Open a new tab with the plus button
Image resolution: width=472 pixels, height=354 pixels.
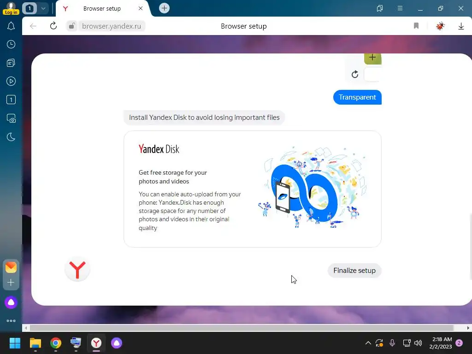point(164,8)
